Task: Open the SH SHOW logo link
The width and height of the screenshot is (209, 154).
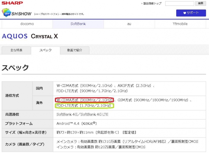Action: pyautogui.click(x=17, y=13)
